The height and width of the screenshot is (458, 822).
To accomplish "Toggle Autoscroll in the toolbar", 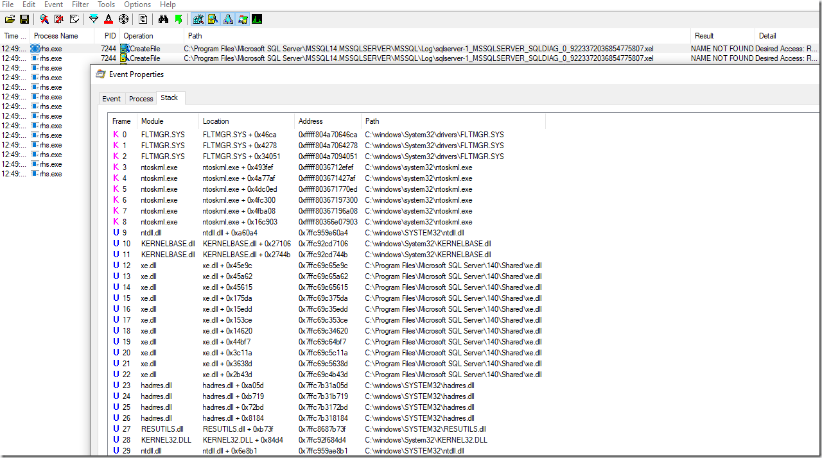I will [58, 19].
